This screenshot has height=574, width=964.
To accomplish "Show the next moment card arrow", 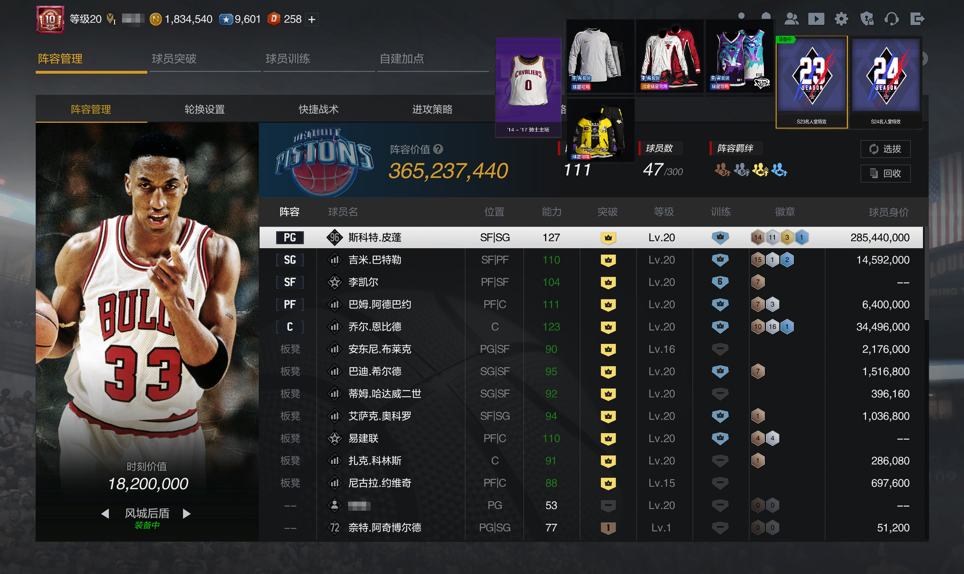I will [187, 514].
